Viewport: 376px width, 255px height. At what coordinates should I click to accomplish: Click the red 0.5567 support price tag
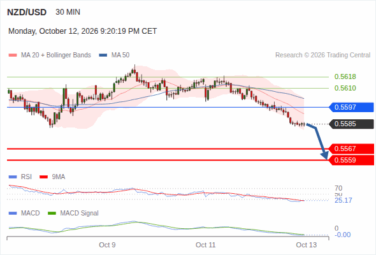pyautogui.click(x=351, y=149)
